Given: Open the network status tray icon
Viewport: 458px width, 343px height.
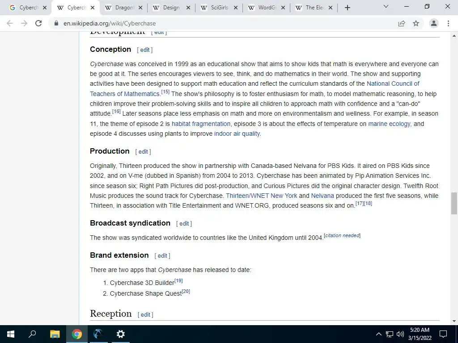Looking at the screenshot, I should 390,334.
